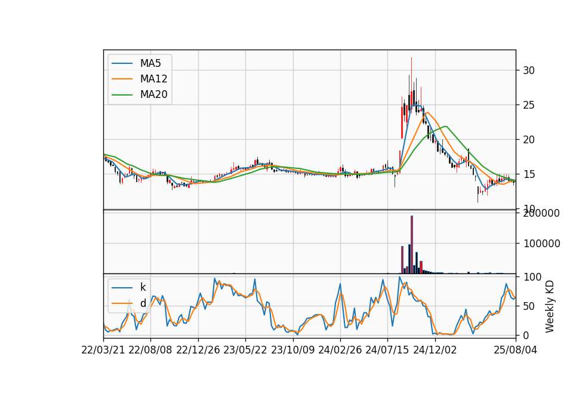Viewport: 573px width, 412px height.
Task: Click the date label 22/03/21
Action: click(103, 350)
